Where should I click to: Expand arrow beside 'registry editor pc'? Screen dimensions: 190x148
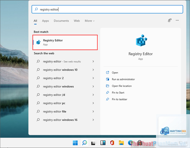(93, 103)
